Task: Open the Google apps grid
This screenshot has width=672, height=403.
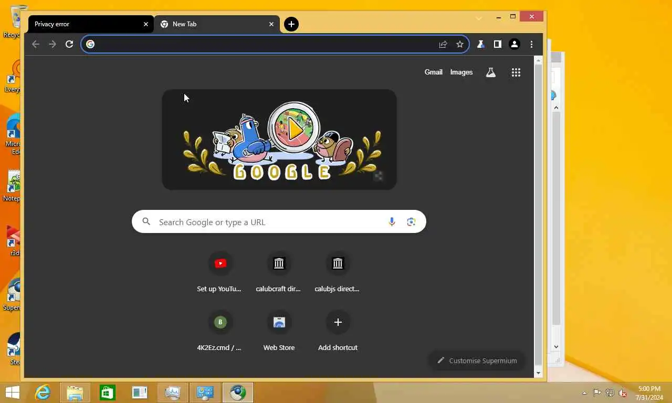Action: tap(516, 73)
